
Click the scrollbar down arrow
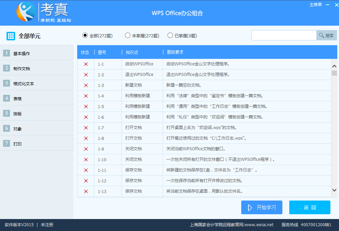[x=334, y=190]
